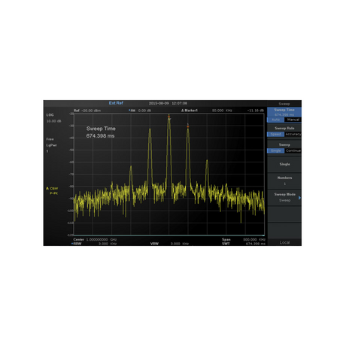Trigger the Single sweep softkey
Image resolution: width=346 pixels, height=346 pixels.
tap(284, 164)
